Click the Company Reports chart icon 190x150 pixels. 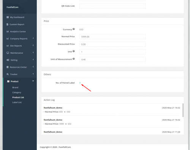coord(8,38)
